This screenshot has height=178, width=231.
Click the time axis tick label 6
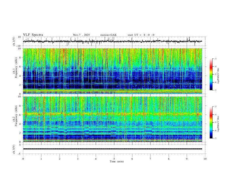point(132,159)
